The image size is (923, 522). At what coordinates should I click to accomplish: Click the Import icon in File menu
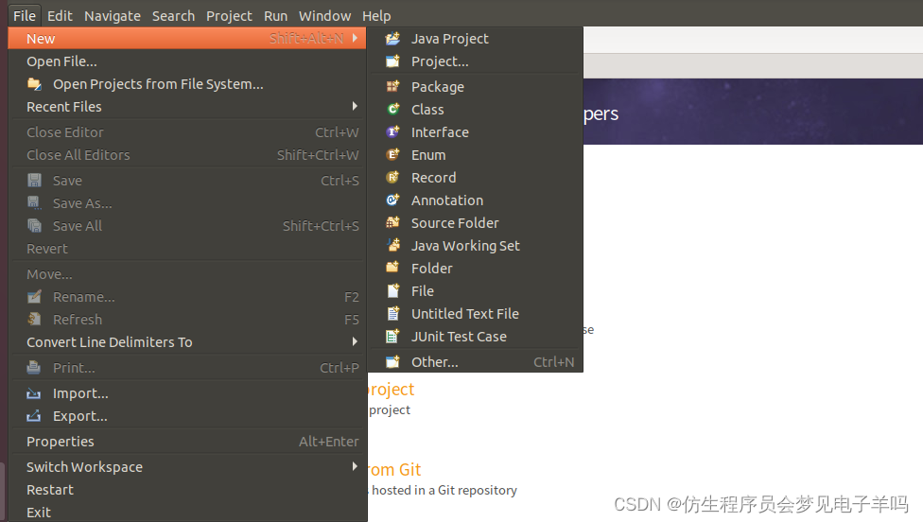tap(34, 393)
